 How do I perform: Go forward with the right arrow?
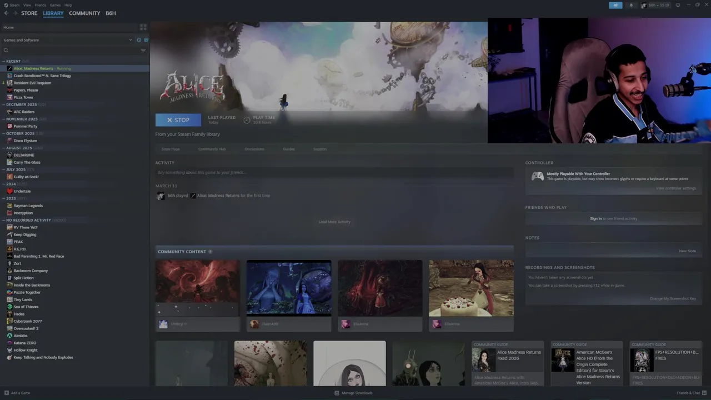point(14,13)
